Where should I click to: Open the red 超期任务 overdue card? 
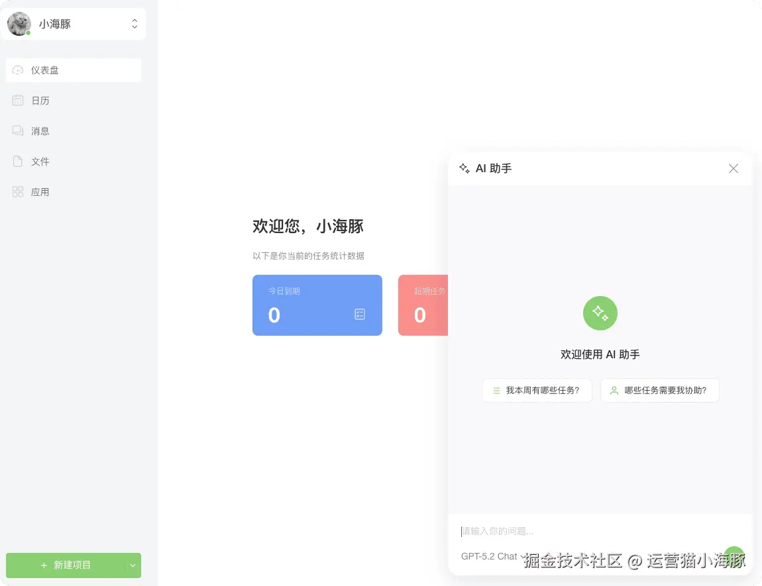(423, 305)
